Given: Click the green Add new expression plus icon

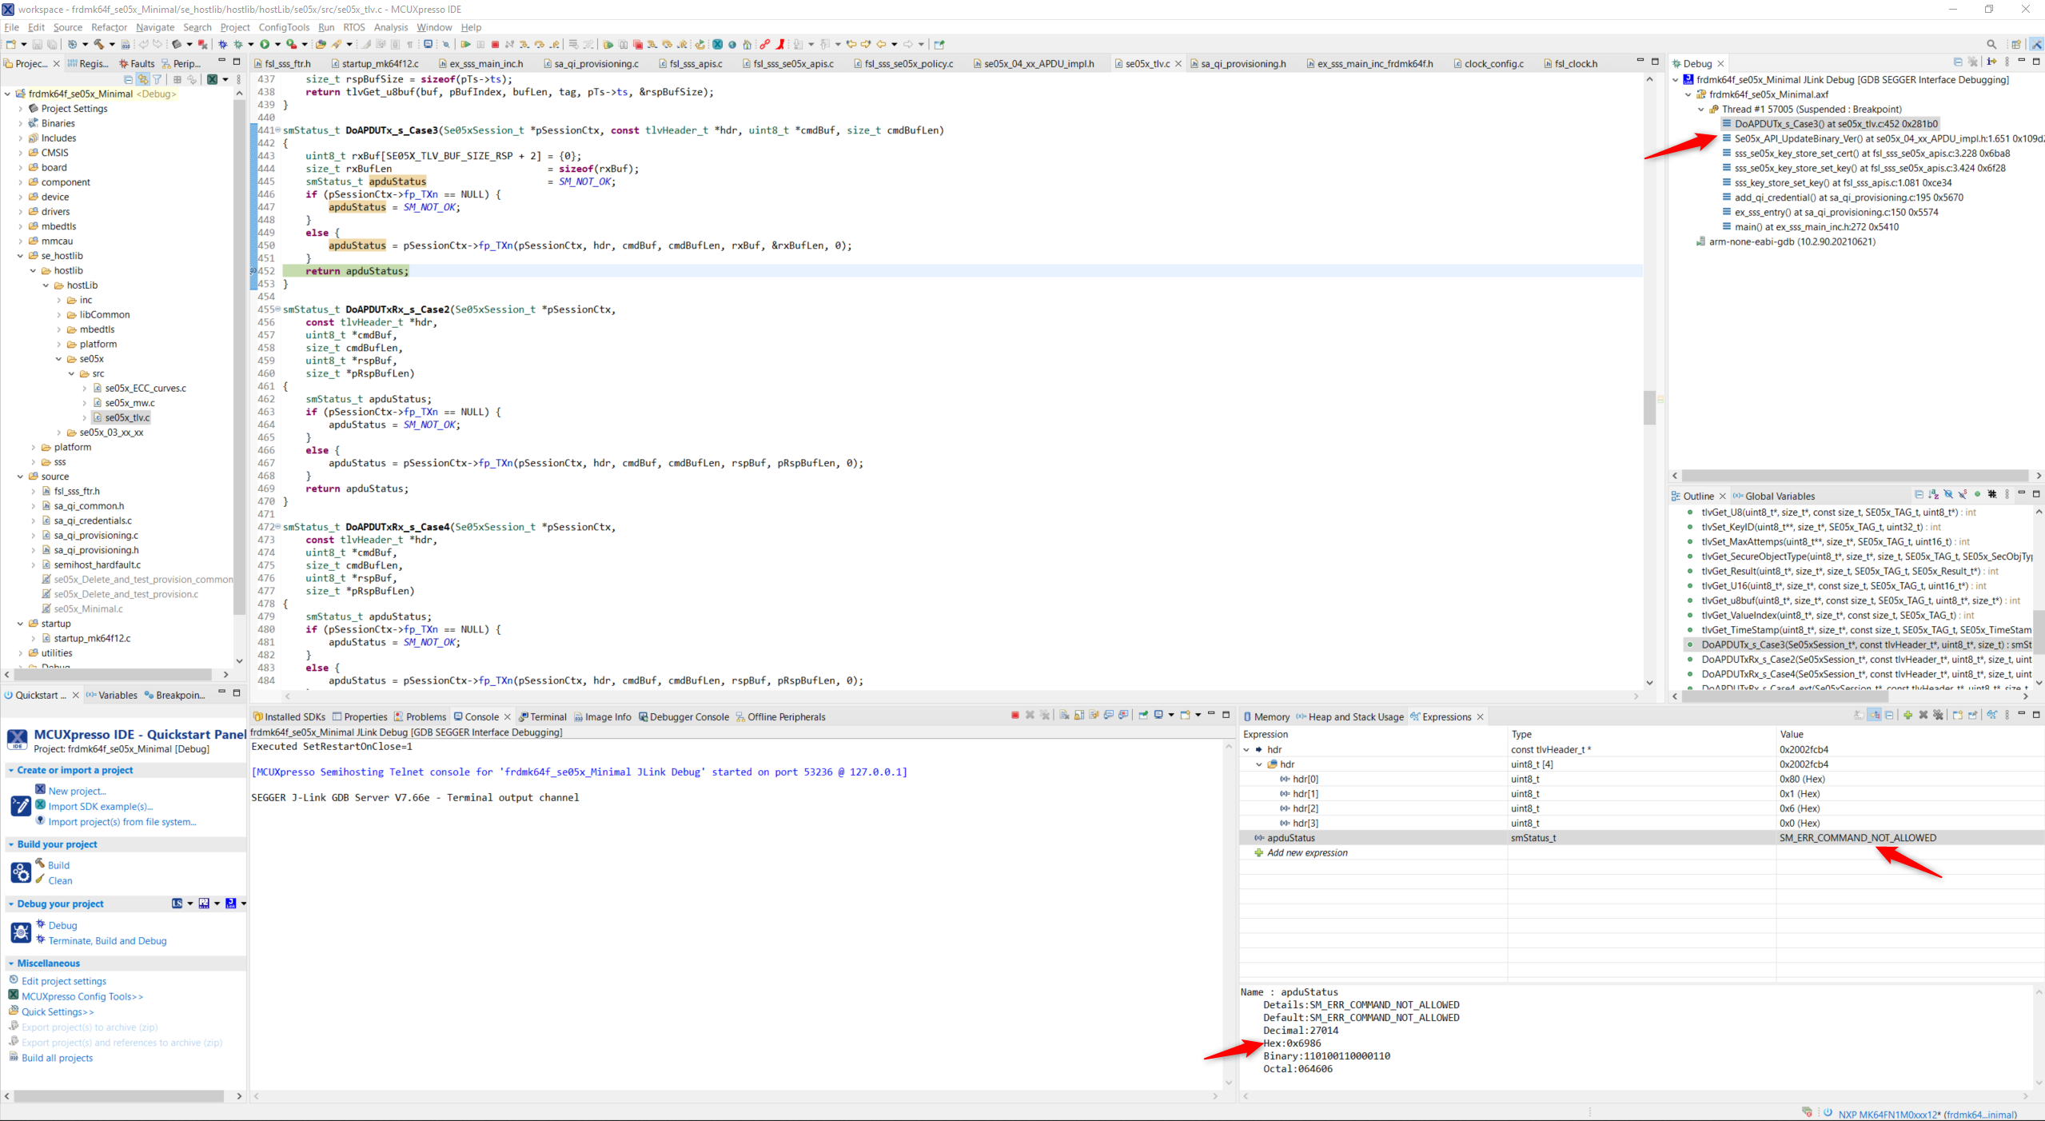Looking at the screenshot, I should click(1258, 852).
